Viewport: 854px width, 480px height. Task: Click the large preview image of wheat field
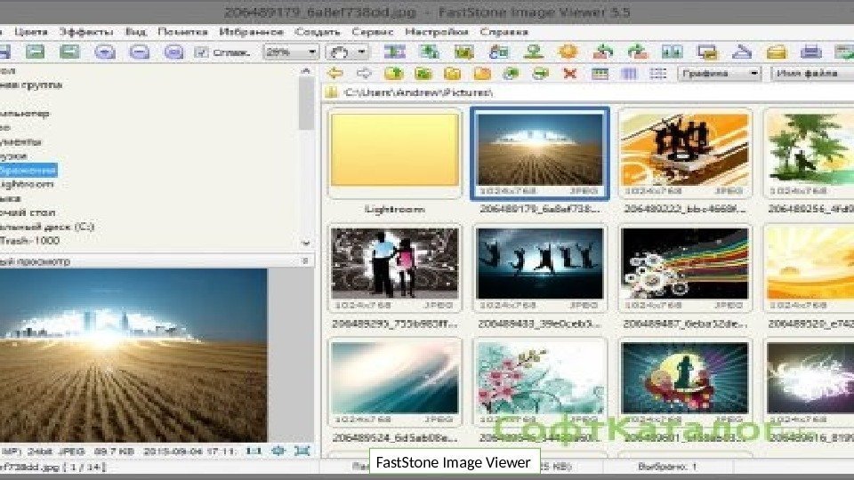(133, 355)
